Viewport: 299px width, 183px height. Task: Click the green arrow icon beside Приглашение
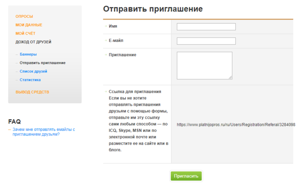pos(106,55)
